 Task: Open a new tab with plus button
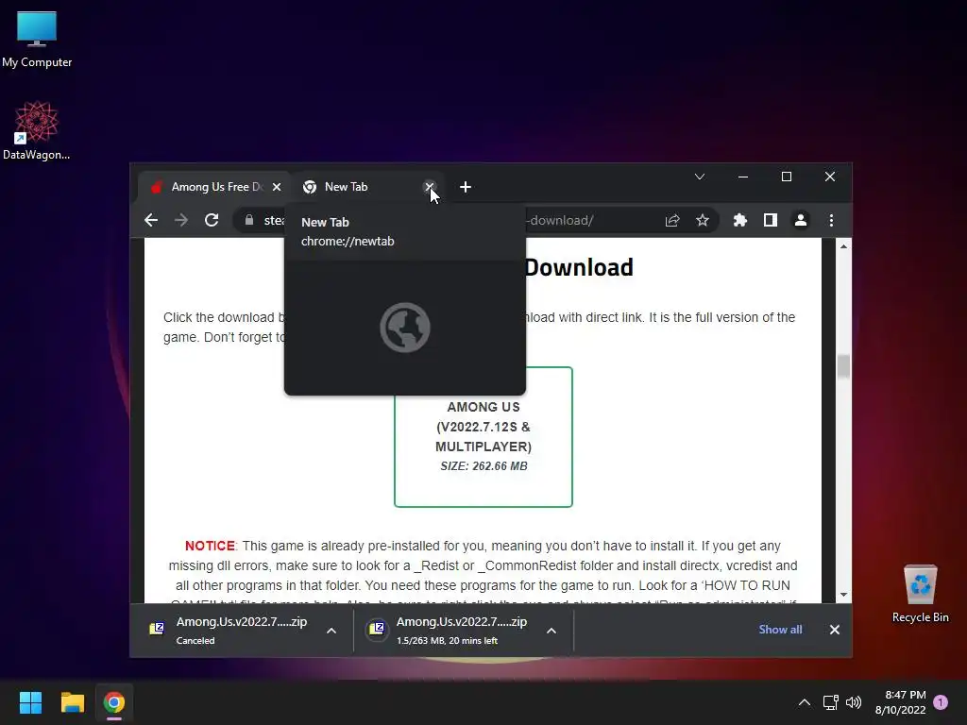coord(466,187)
